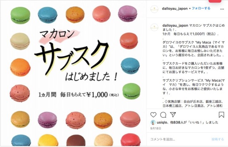
Task: View the usiqlo profile from the likes
Action: (x=162, y=122)
